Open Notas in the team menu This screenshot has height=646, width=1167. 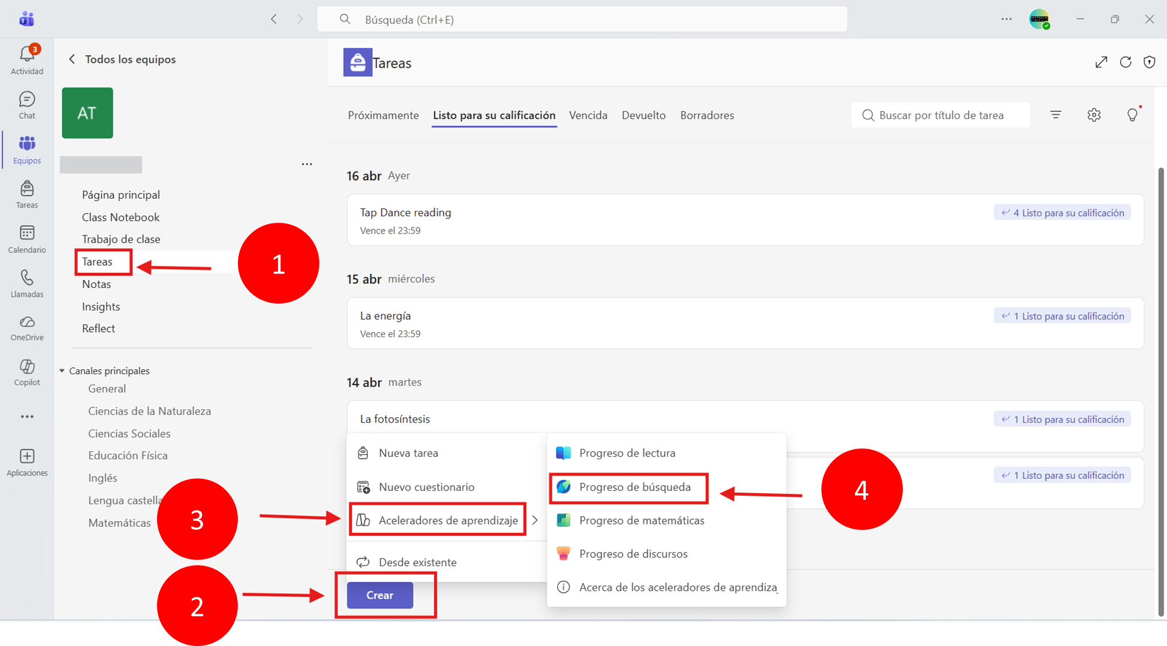pyautogui.click(x=96, y=284)
